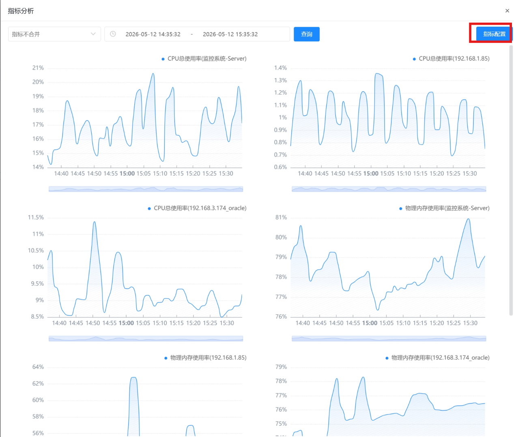
Task: Open the 指标不合并 merge mode dropdown
Action: coord(54,34)
